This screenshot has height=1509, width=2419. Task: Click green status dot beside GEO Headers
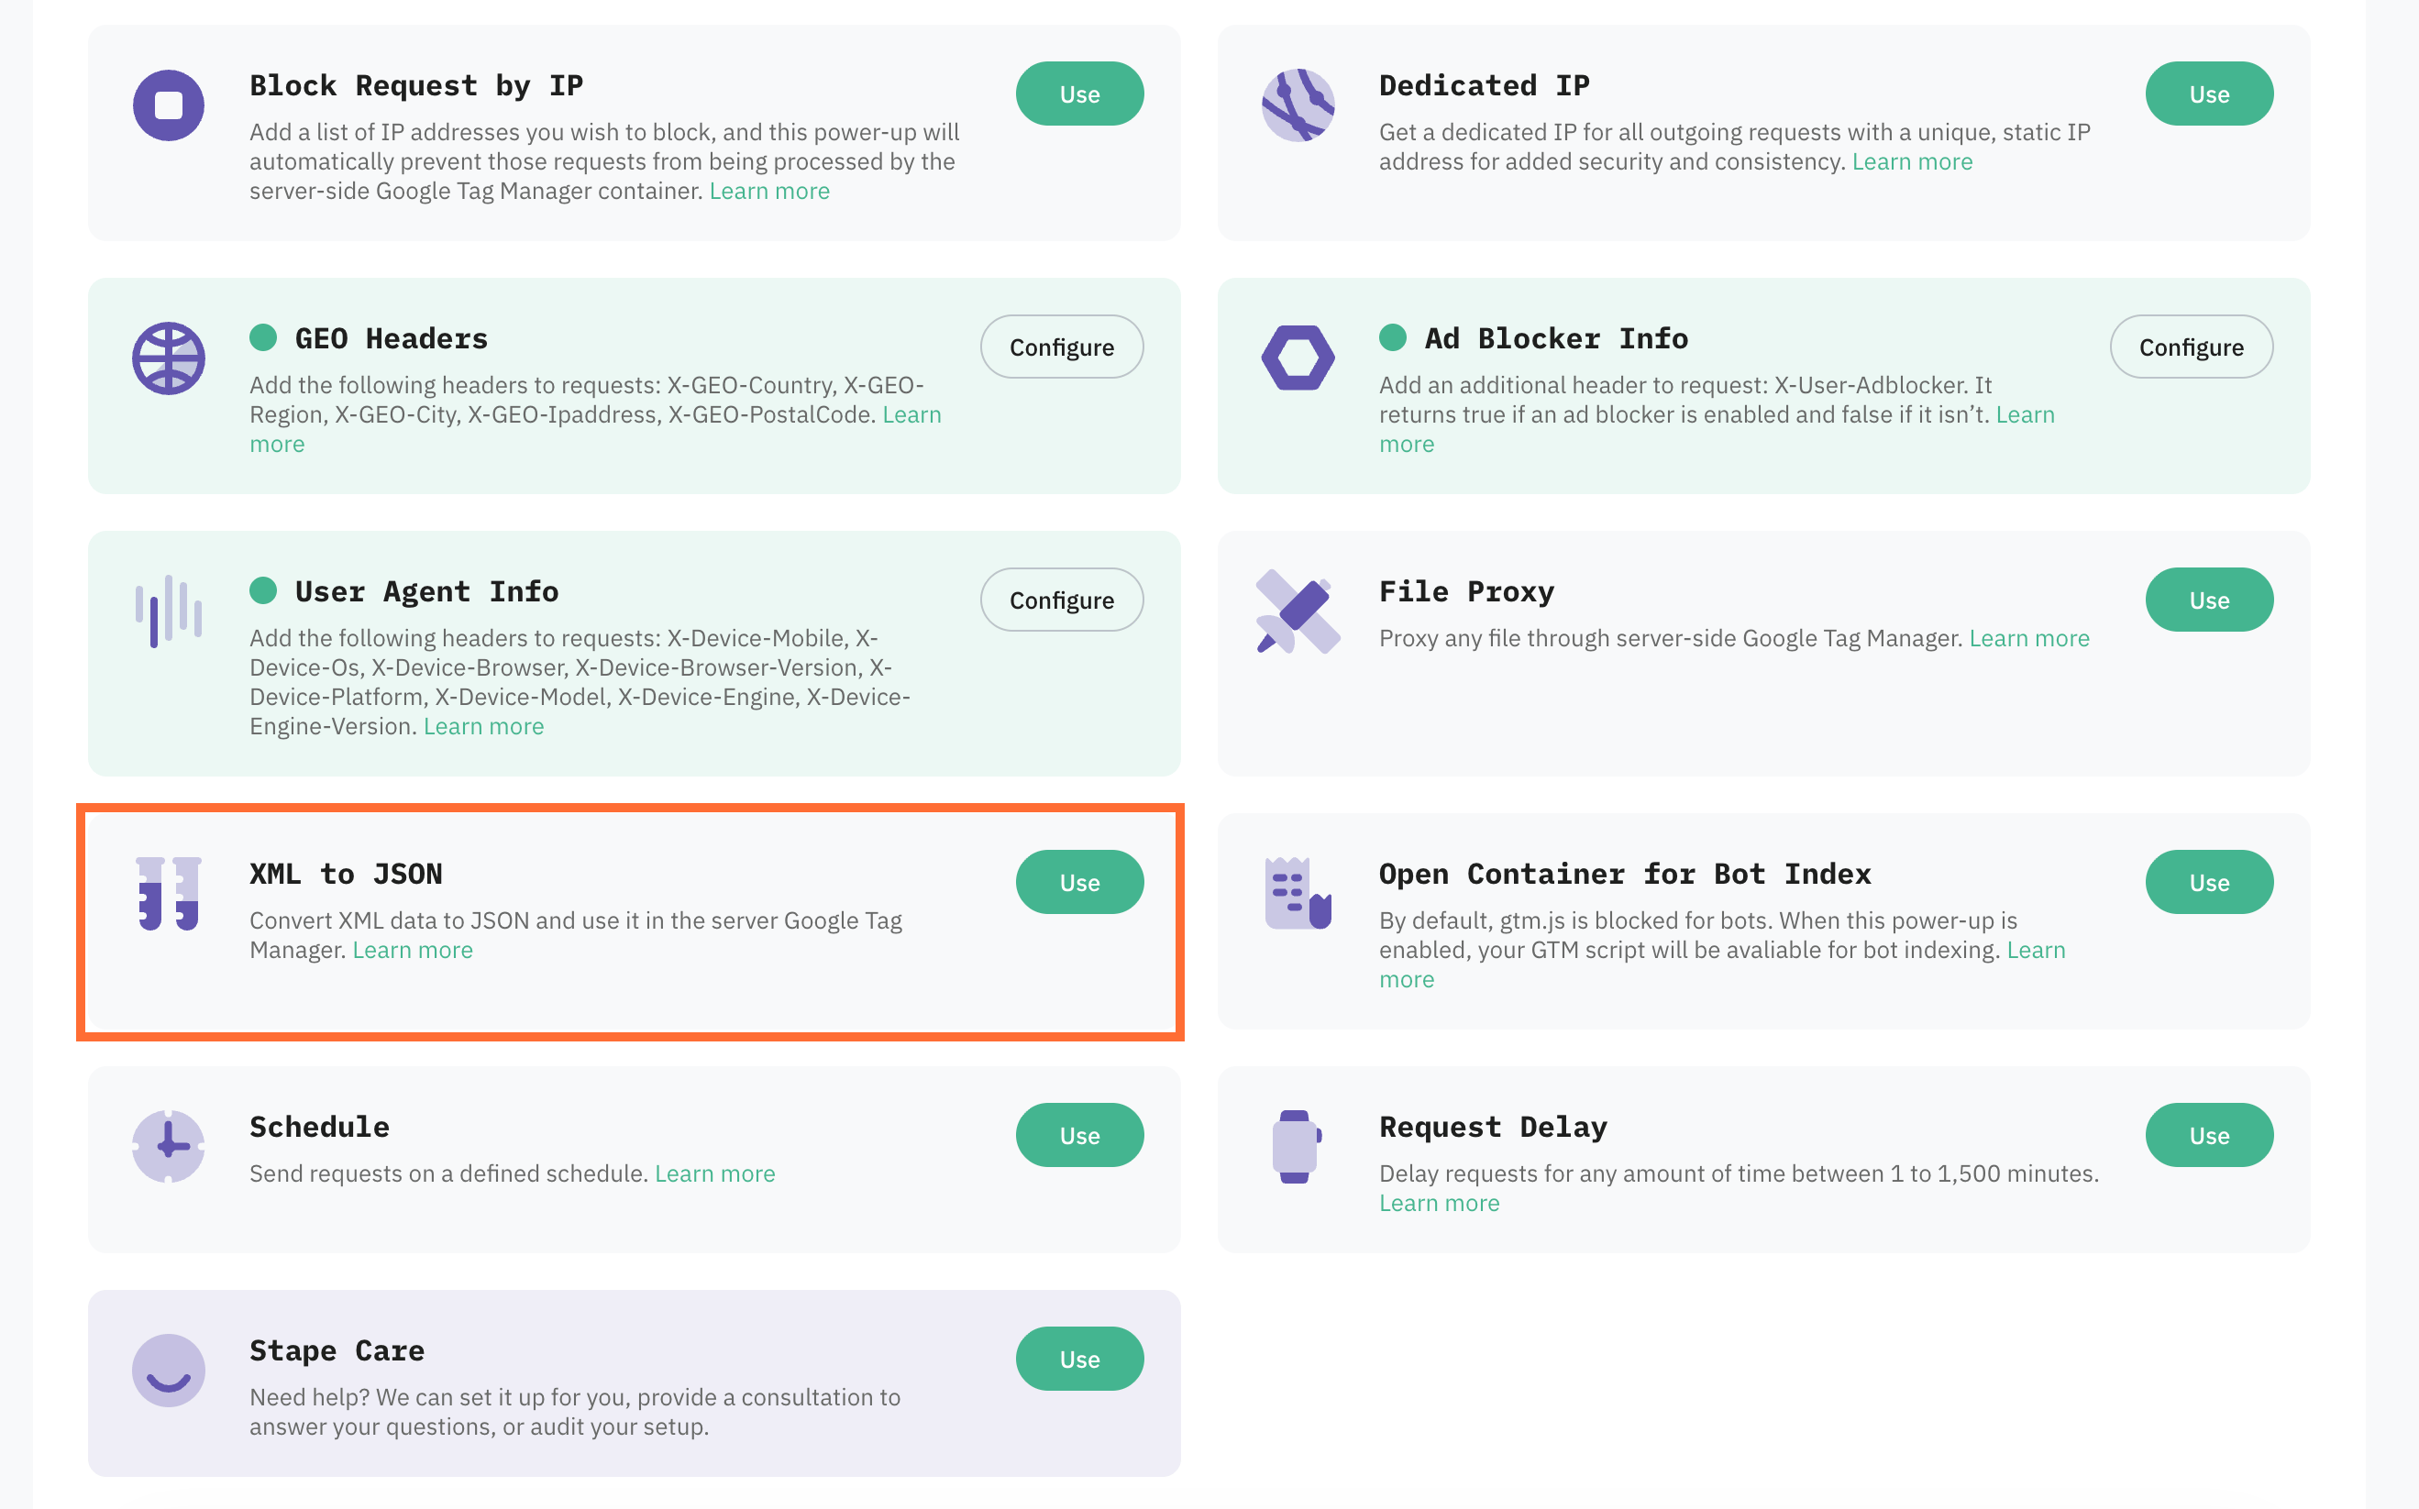coord(263,337)
